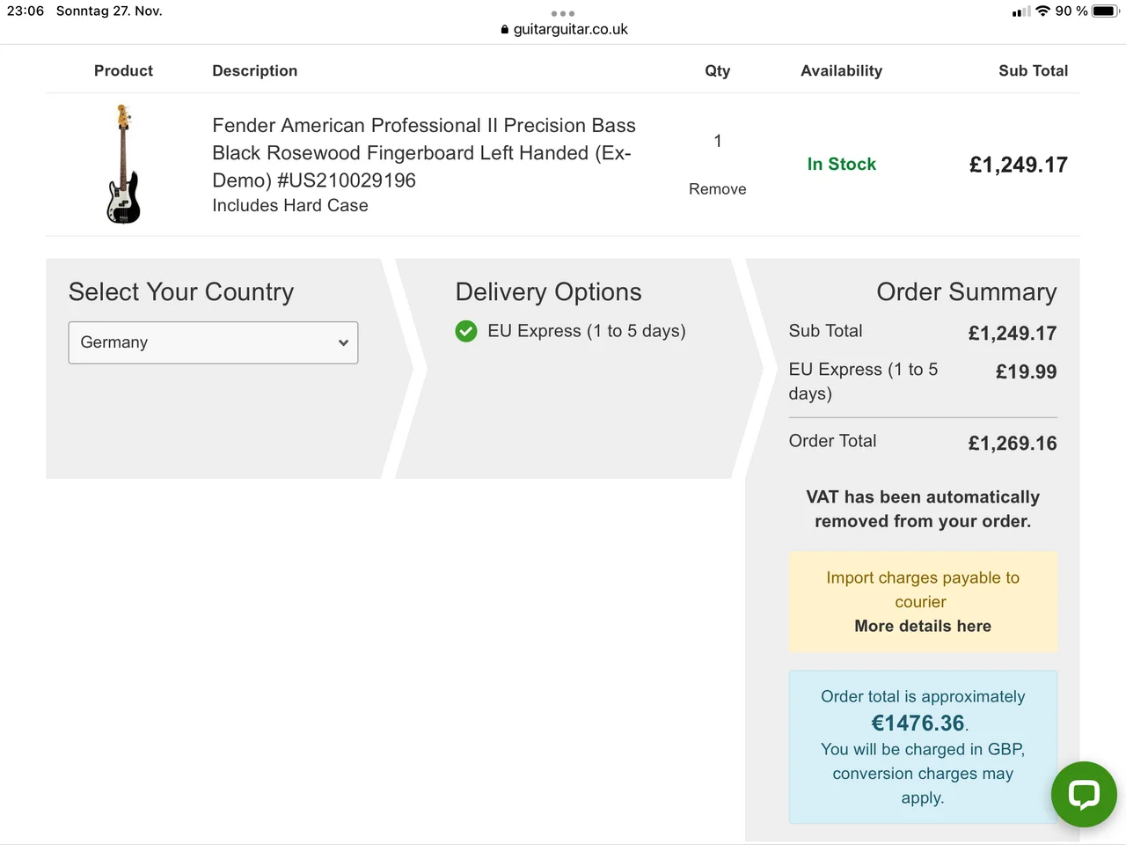Click the In Stock availability text
1126x845 pixels.
(841, 165)
